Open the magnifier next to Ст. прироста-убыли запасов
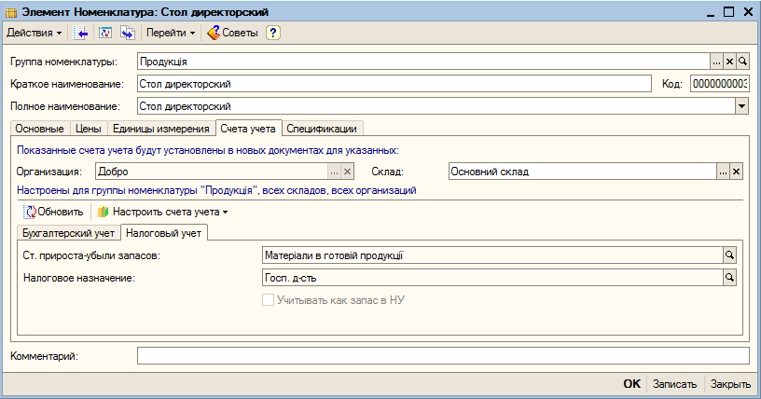This screenshot has width=761, height=399. pos(729,255)
